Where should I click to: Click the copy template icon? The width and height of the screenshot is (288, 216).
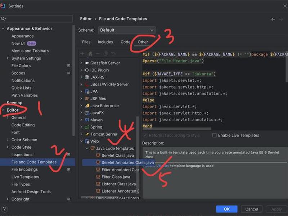pos(105,54)
